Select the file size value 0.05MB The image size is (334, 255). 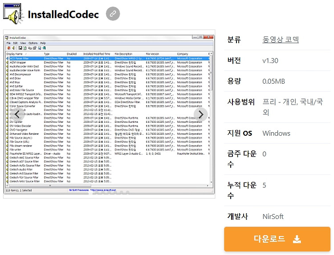coord(273,81)
